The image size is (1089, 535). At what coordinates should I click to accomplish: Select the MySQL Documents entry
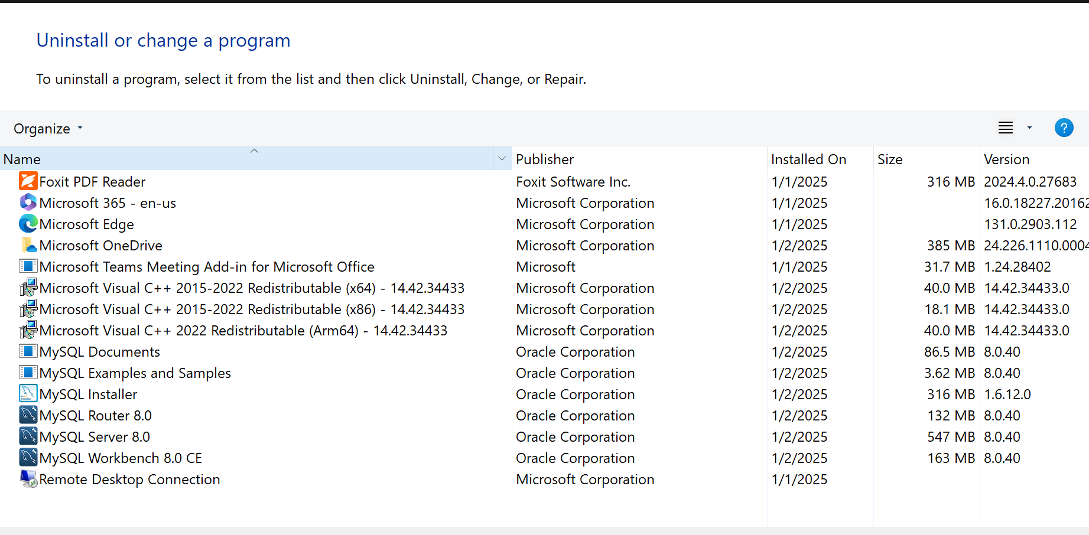tap(100, 352)
